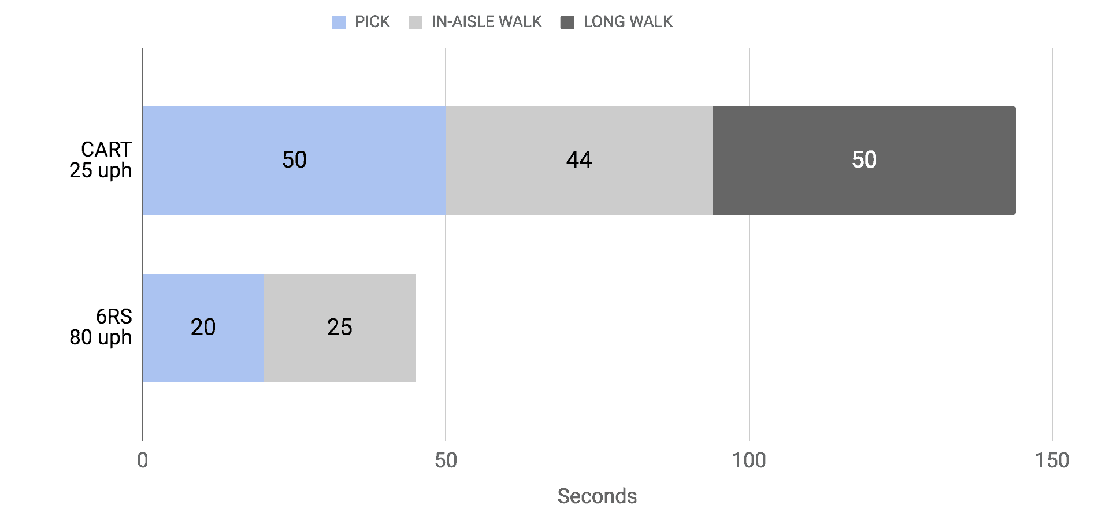Click the 0 tick label on the axis
The height and width of the screenshot is (520, 1113).
143,460
